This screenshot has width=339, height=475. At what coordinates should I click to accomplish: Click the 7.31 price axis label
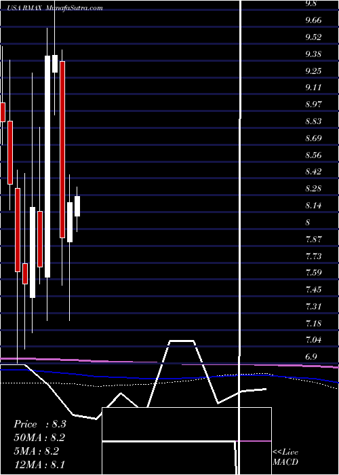(x=313, y=307)
